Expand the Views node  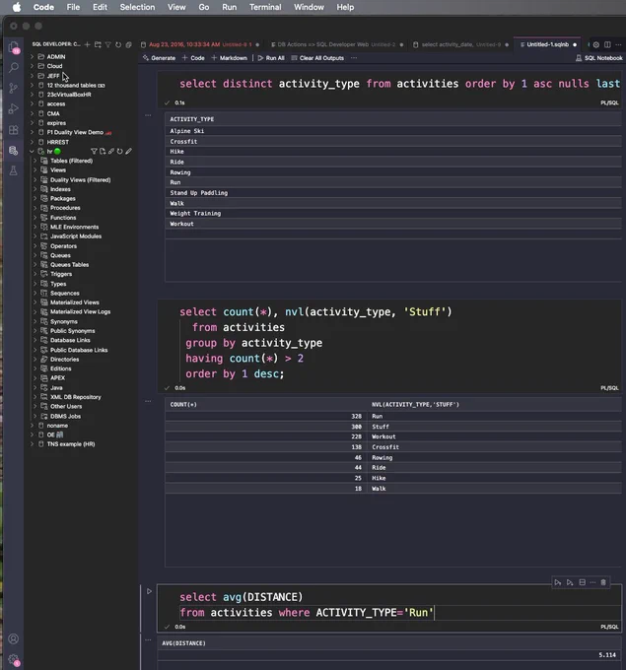35,170
